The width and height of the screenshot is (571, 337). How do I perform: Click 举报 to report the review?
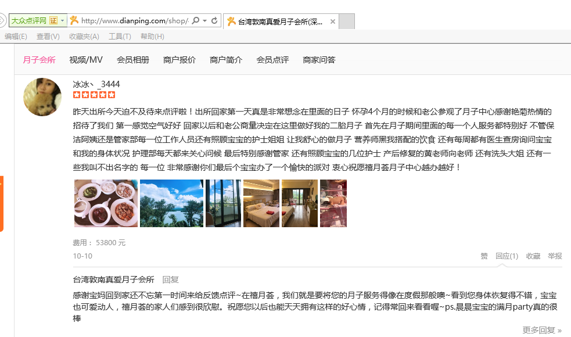pos(555,256)
